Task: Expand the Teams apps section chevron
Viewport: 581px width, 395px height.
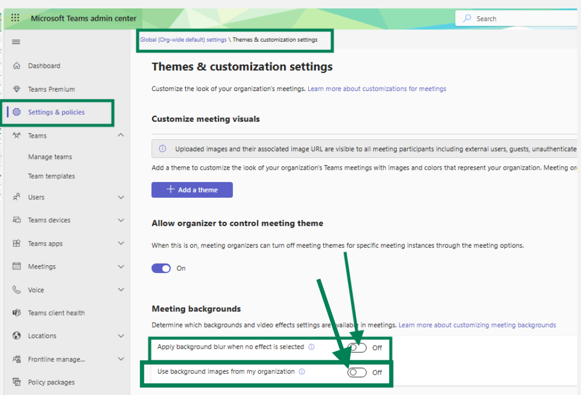Action: [x=121, y=243]
